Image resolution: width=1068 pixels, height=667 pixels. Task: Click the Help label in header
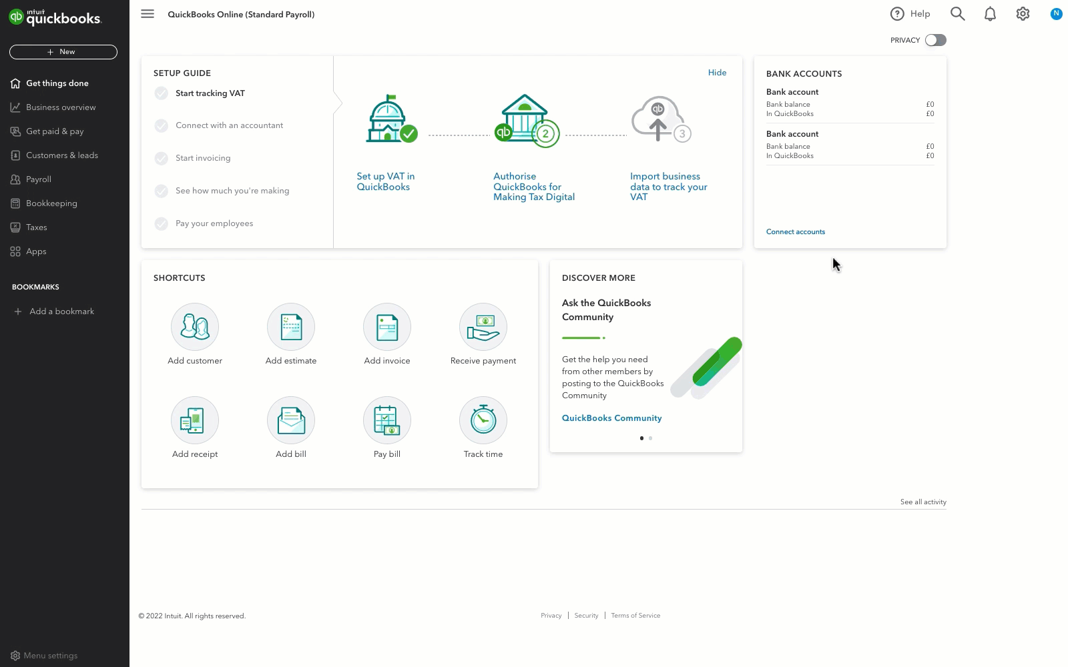[x=920, y=14]
